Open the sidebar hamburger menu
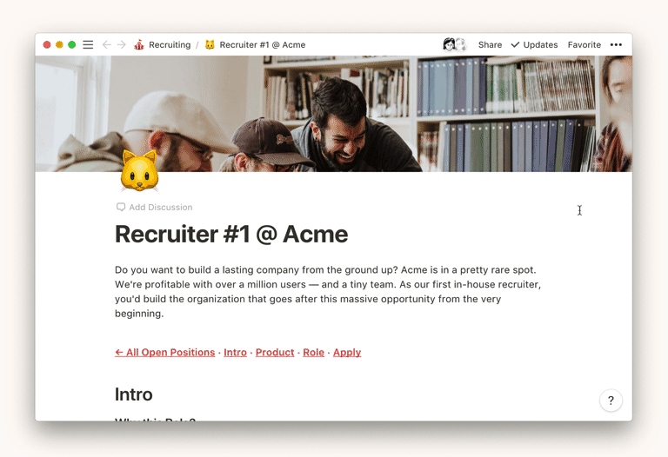 coord(88,44)
